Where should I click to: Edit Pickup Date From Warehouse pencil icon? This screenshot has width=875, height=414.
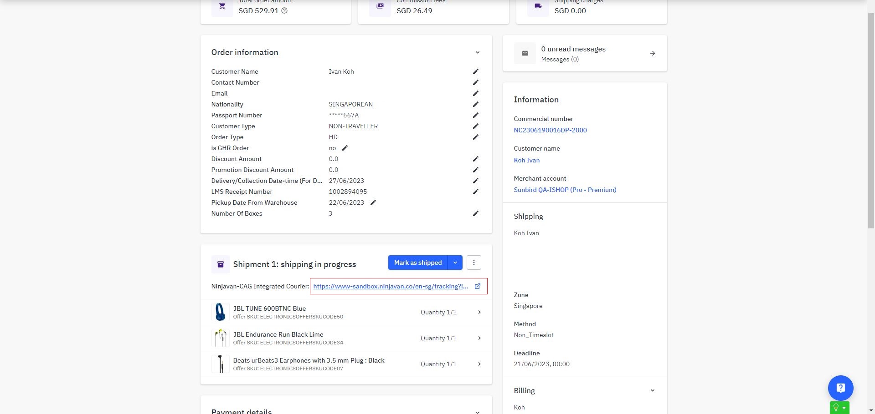[x=373, y=202]
